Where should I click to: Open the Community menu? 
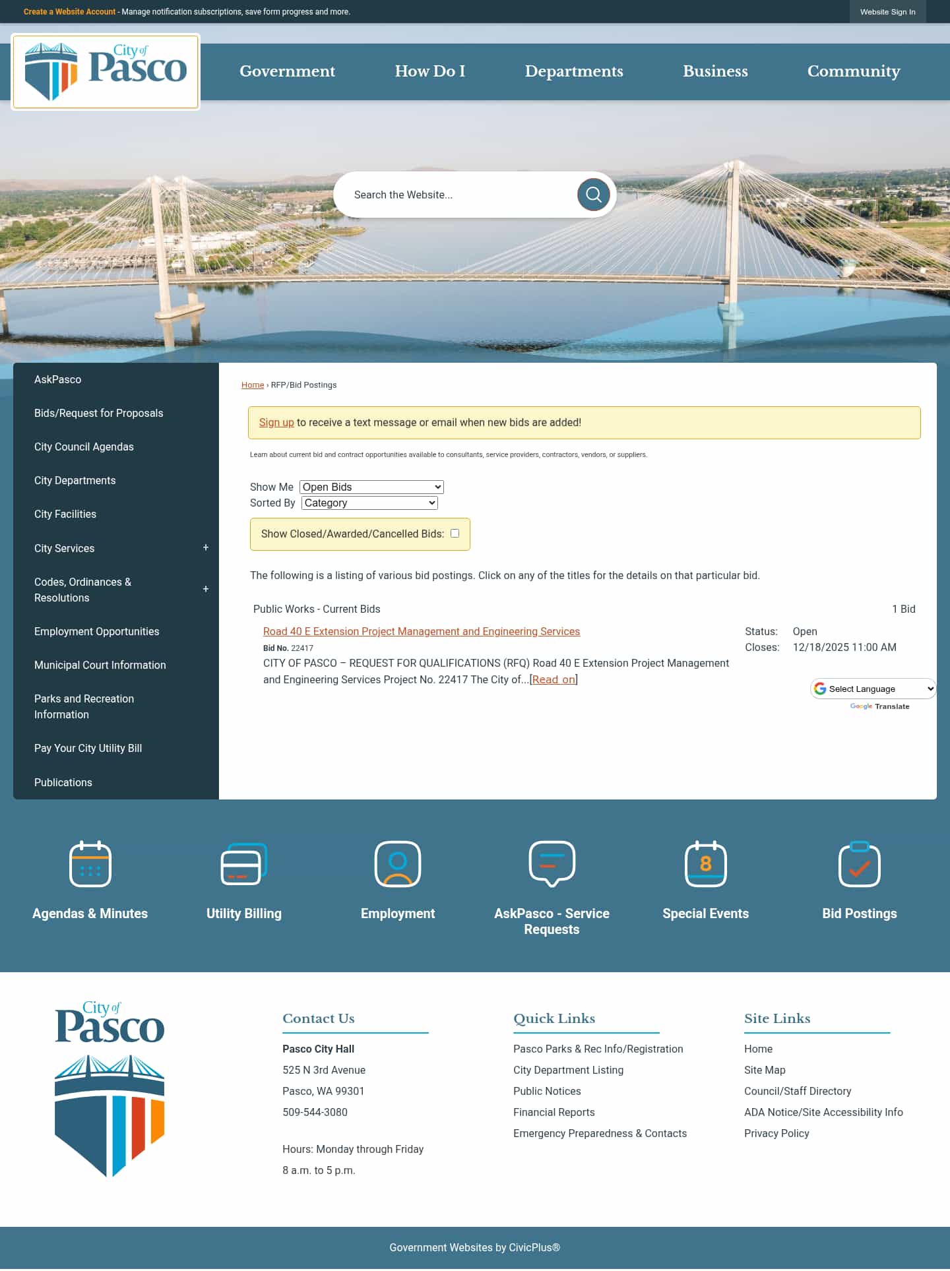tap(854, 71)
